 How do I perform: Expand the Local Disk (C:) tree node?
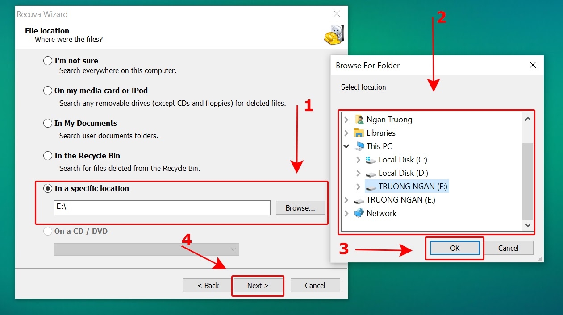tap(357, 159)
